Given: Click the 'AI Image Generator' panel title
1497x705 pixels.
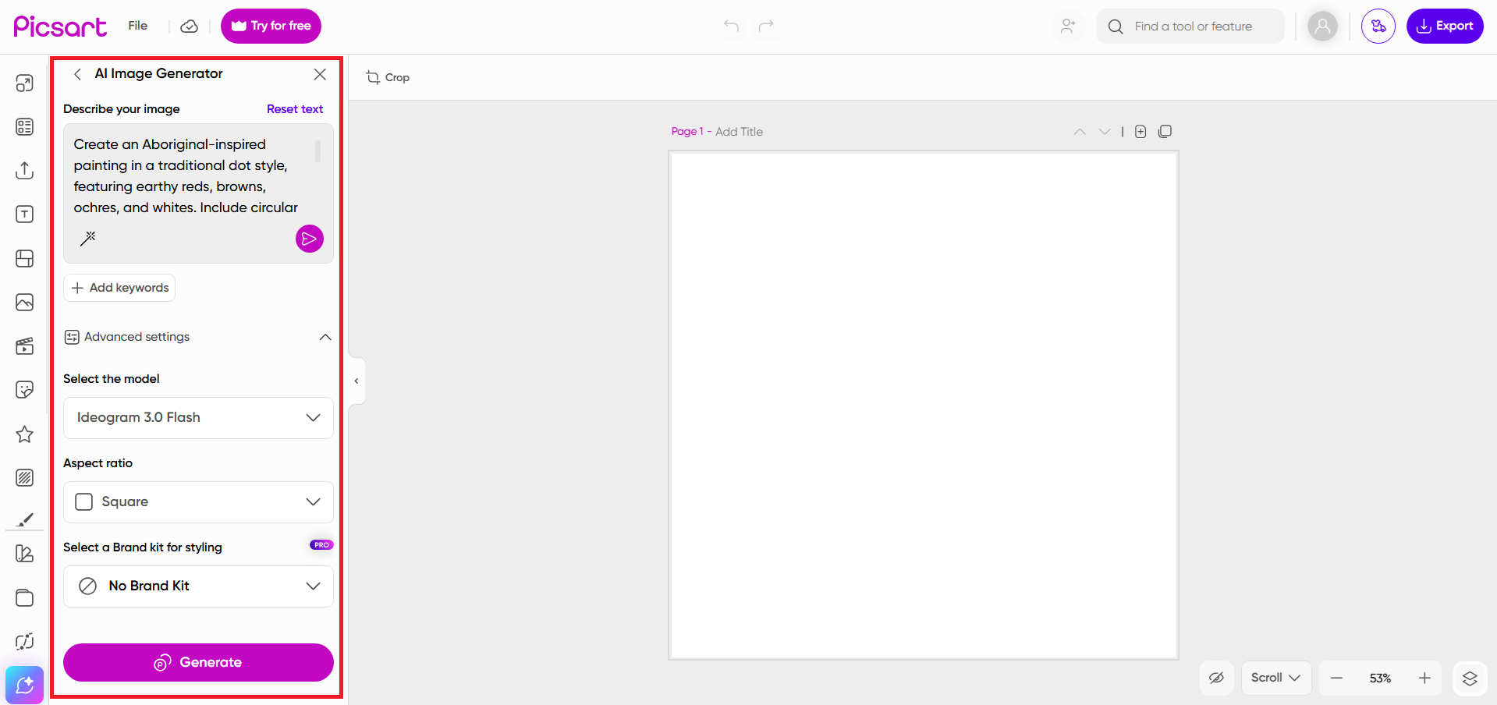Looking at the screenshot, I should (159, 73).
